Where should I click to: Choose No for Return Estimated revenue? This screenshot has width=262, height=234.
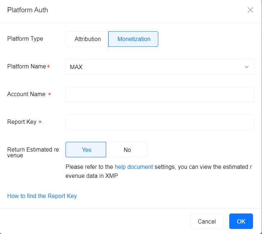127,150
